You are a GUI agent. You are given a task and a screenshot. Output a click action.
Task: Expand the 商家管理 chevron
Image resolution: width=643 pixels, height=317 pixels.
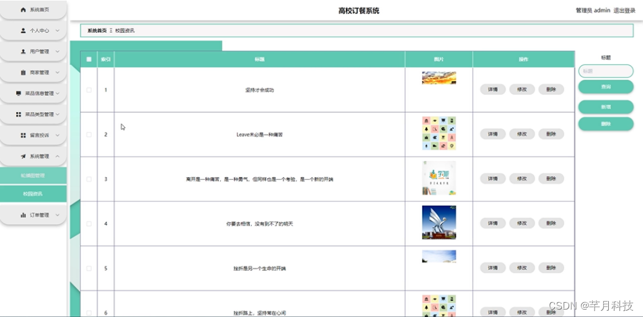click(58, 72)
